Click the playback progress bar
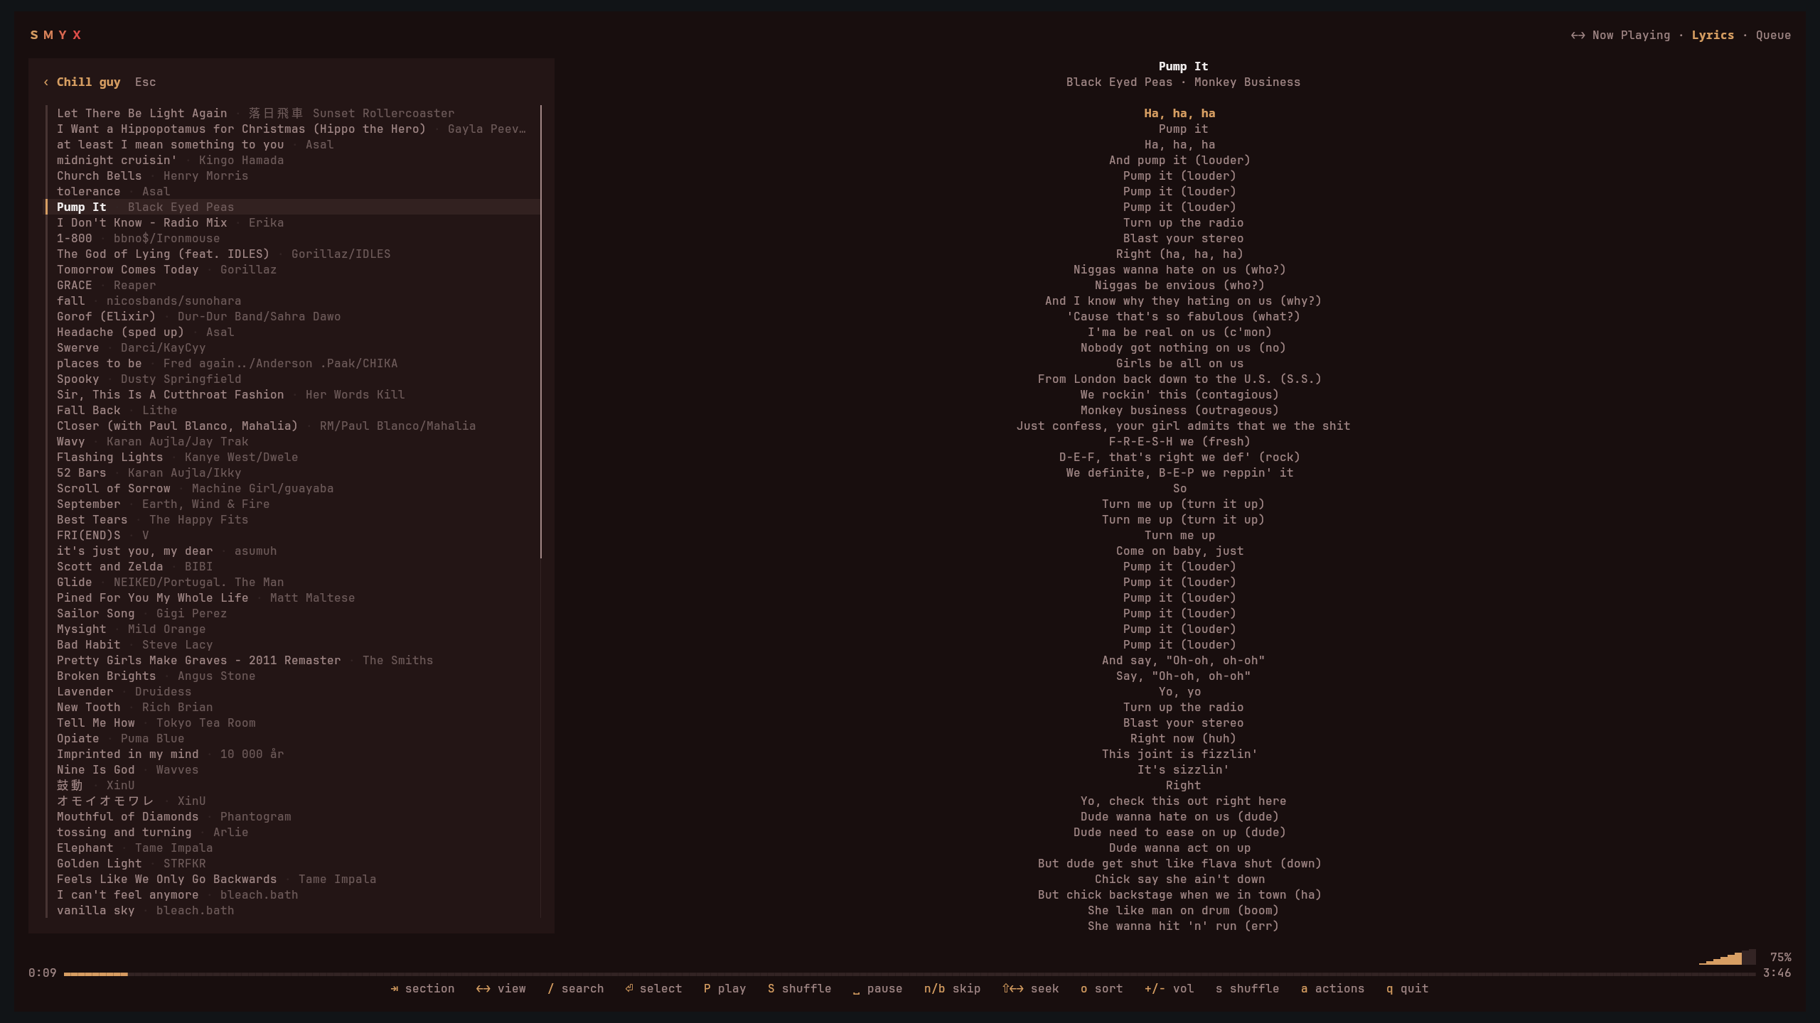 [x=909, y=974]
